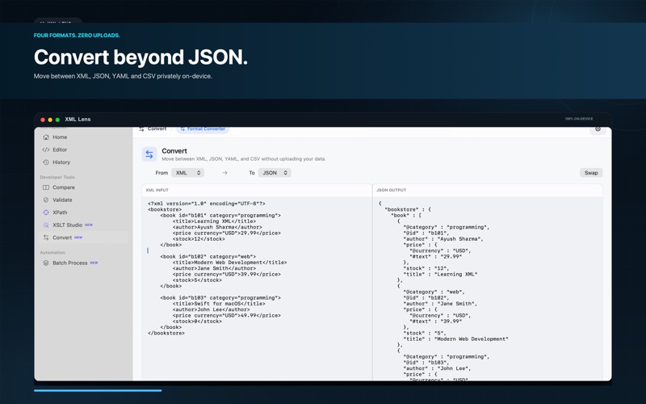
Task: Click the book id="b101" line
Action: (220, 215)
